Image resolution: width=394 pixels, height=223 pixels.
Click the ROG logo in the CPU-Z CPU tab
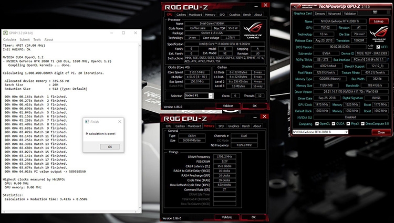253,29
